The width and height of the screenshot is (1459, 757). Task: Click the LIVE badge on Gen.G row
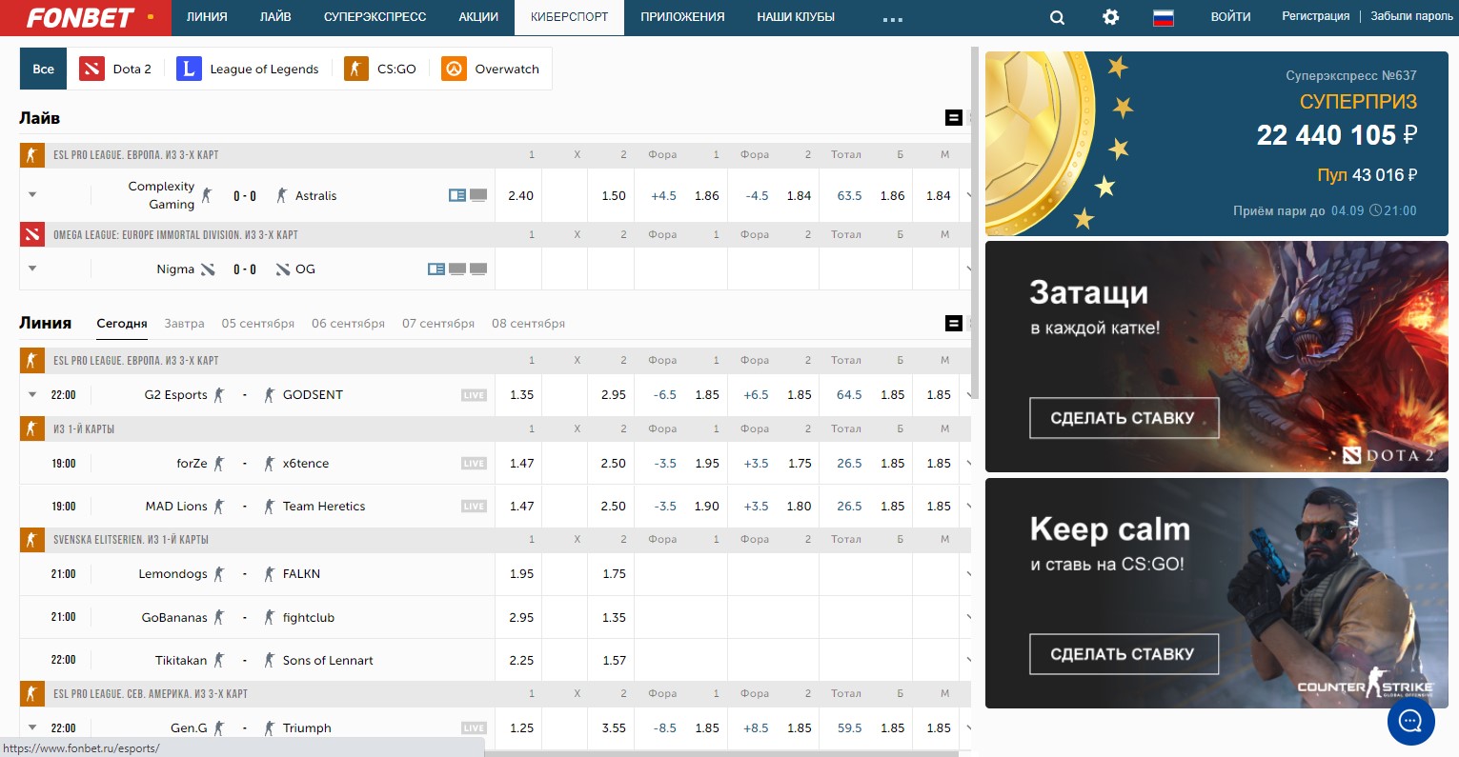[x=474, y=728]
